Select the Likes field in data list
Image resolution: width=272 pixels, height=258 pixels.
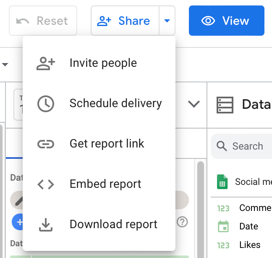pyautogui.click(x=250, y=245)
